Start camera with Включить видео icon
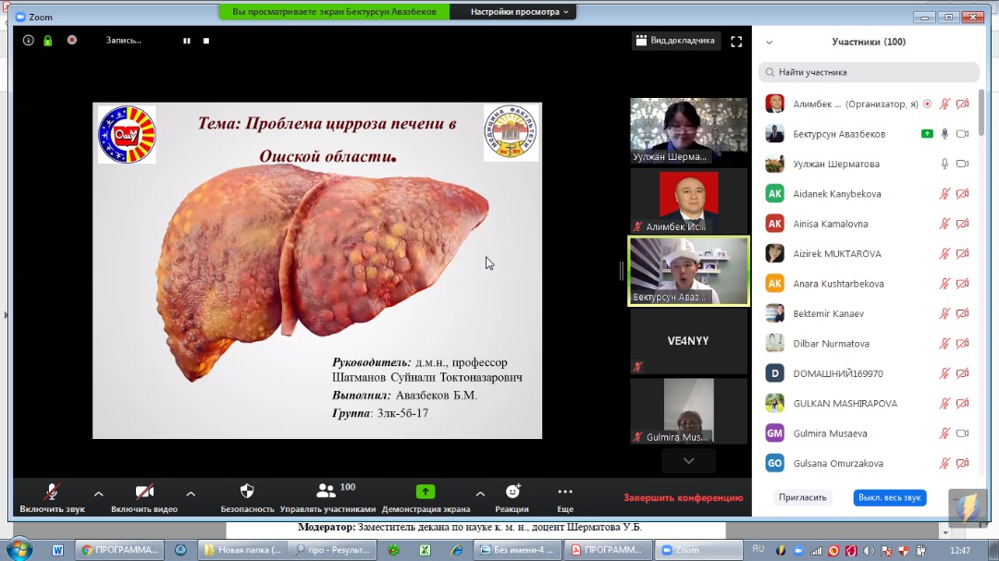The height and width of the screenshot is (561, 999). click(x=144, y=492)
